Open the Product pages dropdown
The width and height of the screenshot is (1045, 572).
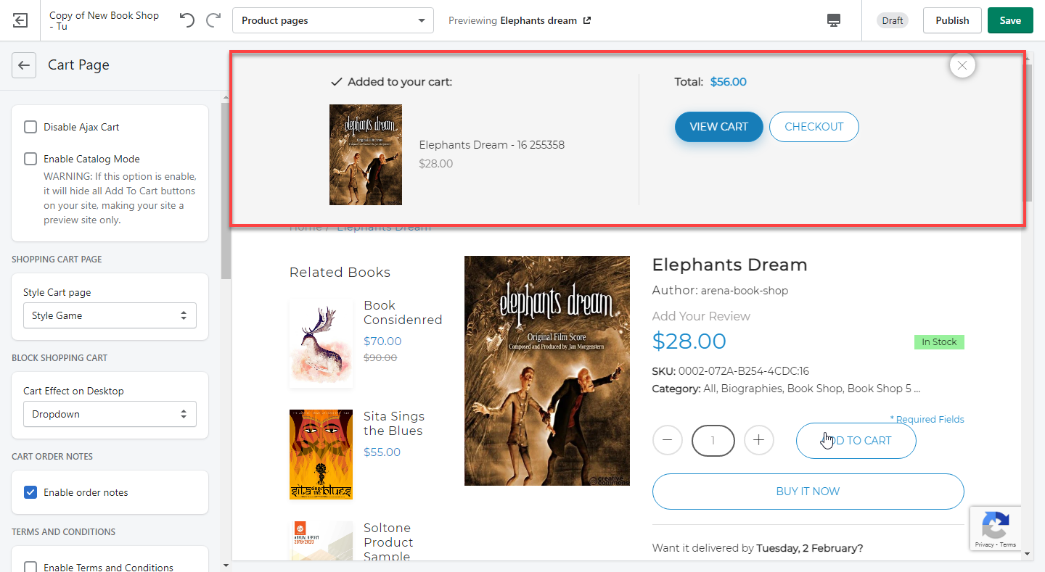(x=333, y=20)
